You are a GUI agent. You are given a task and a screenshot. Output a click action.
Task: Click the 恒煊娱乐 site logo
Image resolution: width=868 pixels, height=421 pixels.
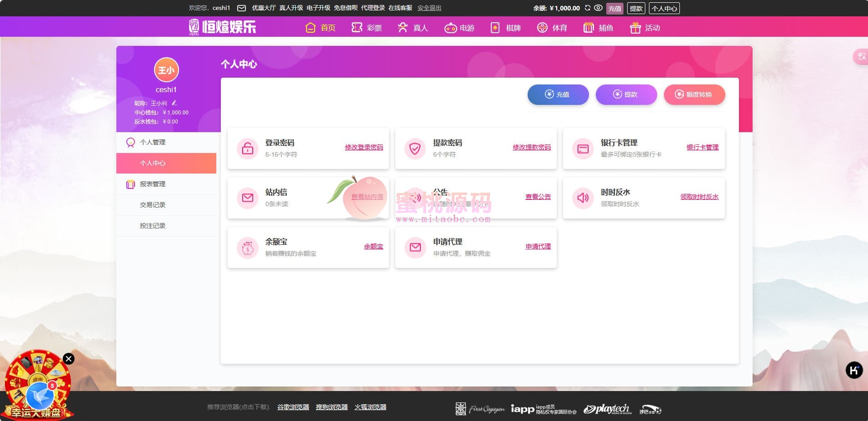click(x=223, y=27)
